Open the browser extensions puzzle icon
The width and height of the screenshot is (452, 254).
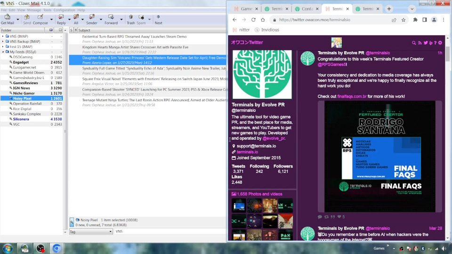(415, 20)
